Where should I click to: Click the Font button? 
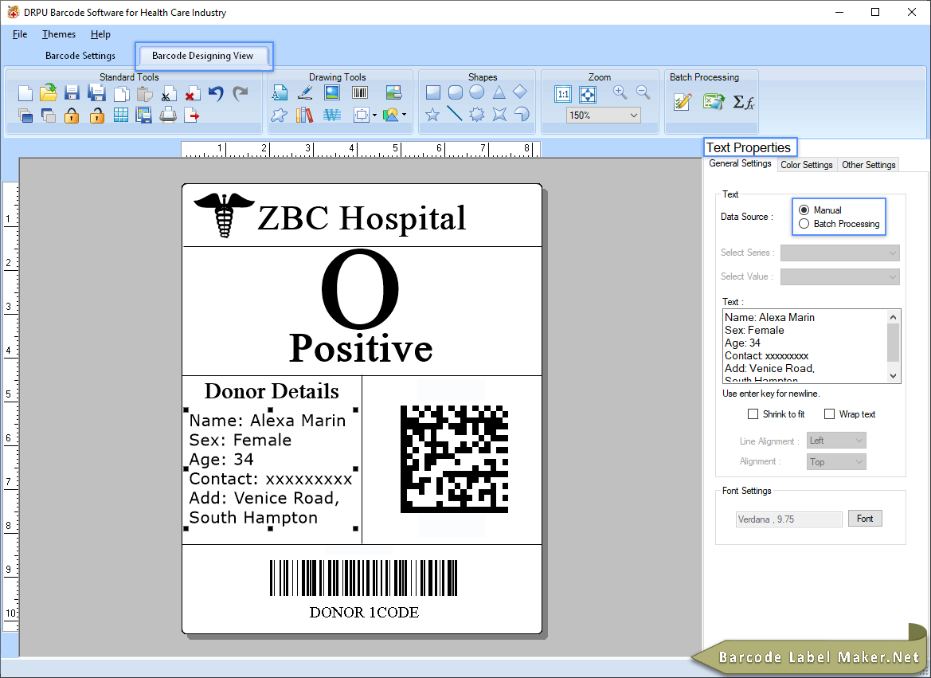[865, 518]
